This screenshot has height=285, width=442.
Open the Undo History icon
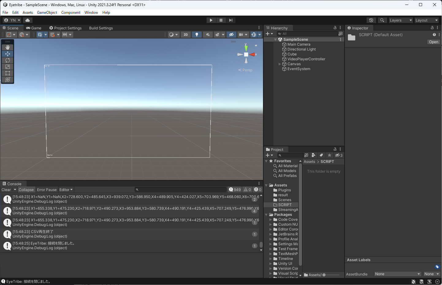(x=371, y=20)
